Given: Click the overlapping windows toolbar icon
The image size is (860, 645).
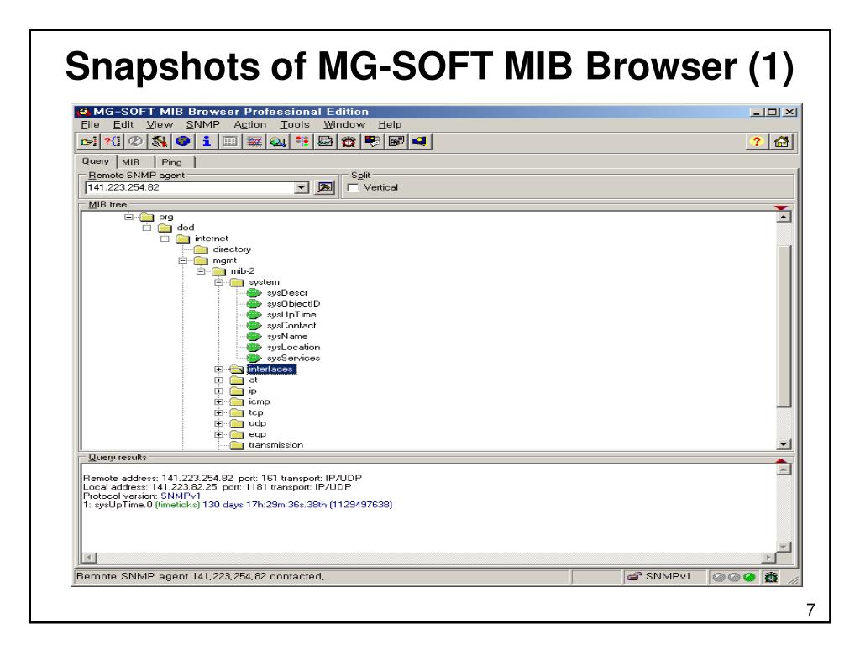Looking at the screenshot, I should click(x=396, y=141).
